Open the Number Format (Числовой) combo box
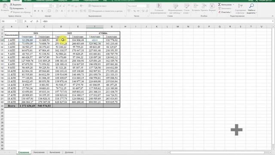Viewport: 275px width, 155px height. [137, 6]
